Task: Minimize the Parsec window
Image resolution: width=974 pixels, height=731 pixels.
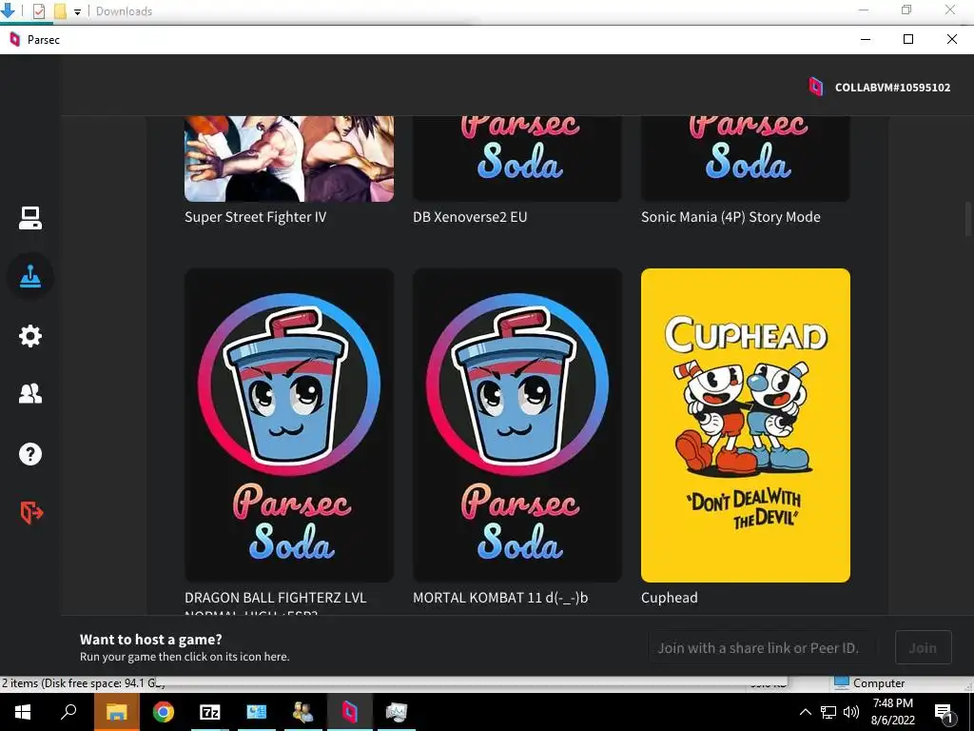Action: 866,39
